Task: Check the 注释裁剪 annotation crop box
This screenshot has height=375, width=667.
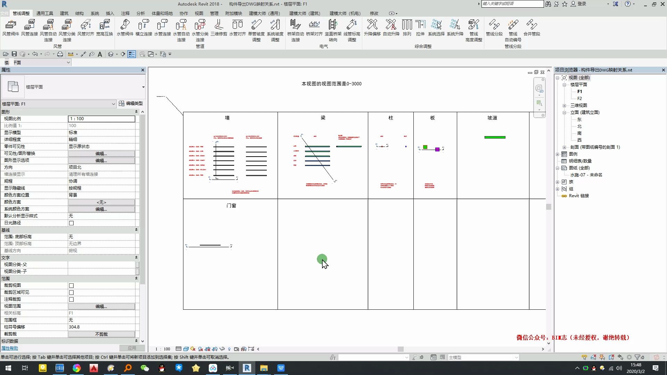Action: coord(71,299)
